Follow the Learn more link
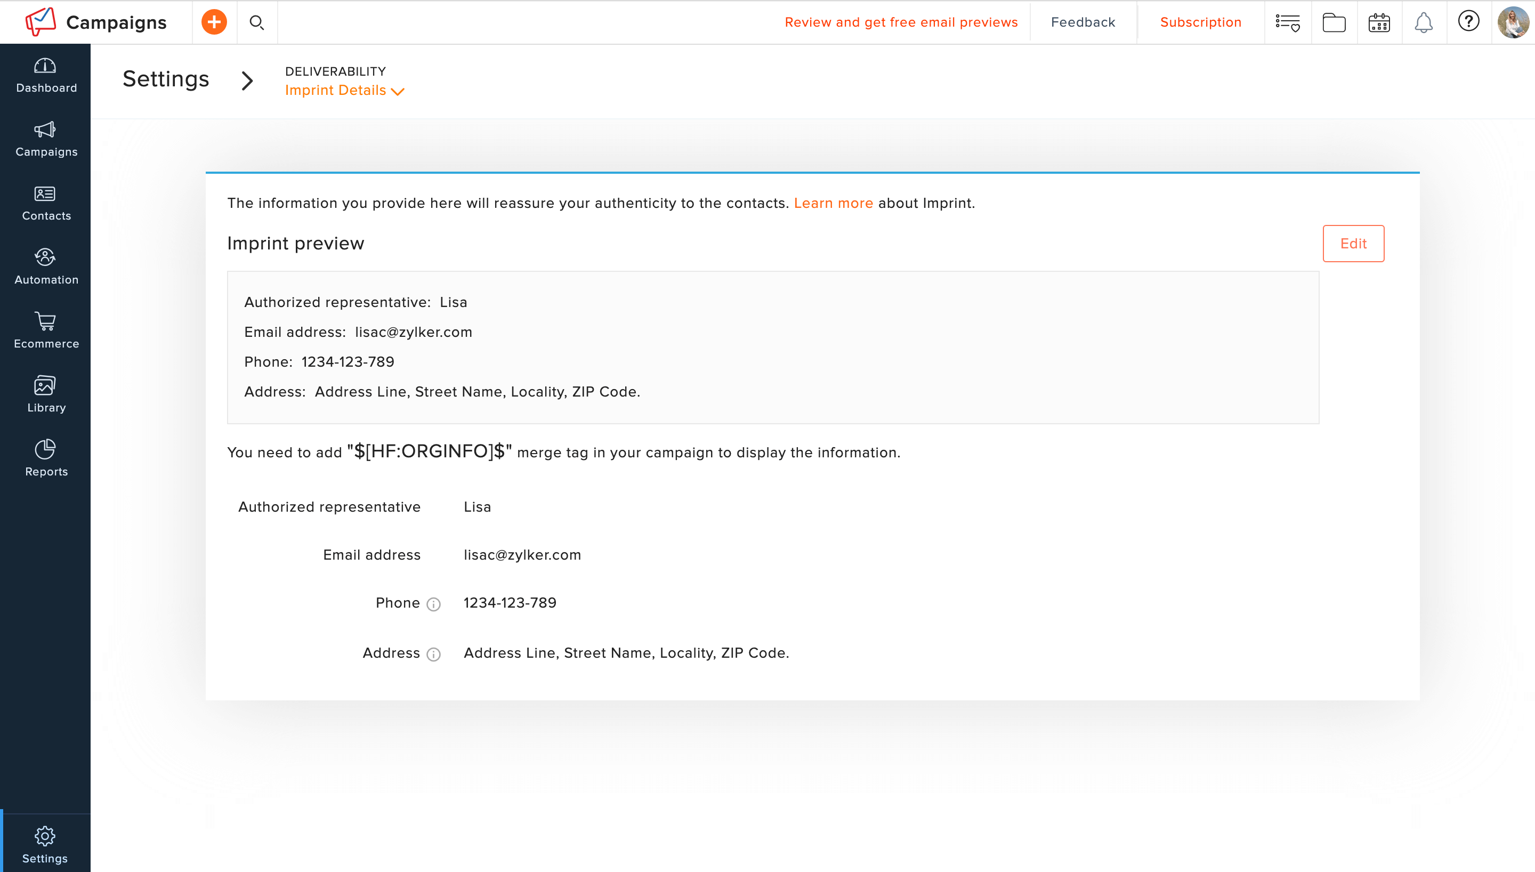1535x872 pixels. pyautogui.click(x=834, y=203)
